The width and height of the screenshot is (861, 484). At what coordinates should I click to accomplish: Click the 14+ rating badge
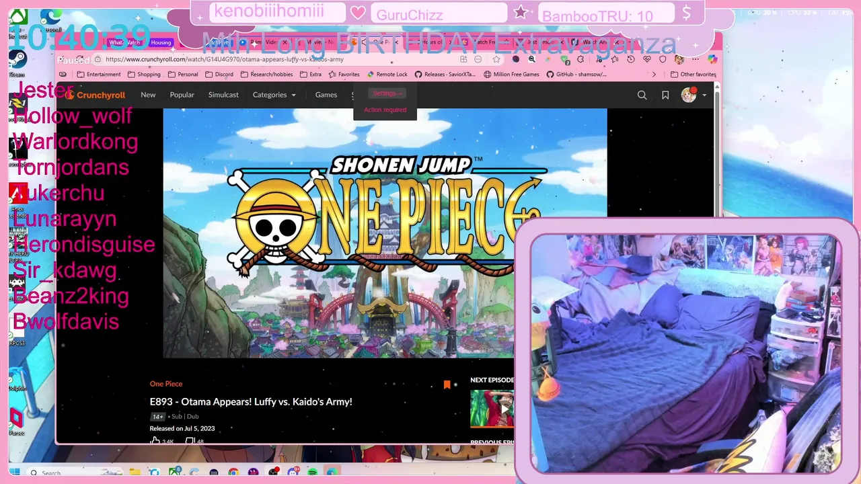point(157,417)
